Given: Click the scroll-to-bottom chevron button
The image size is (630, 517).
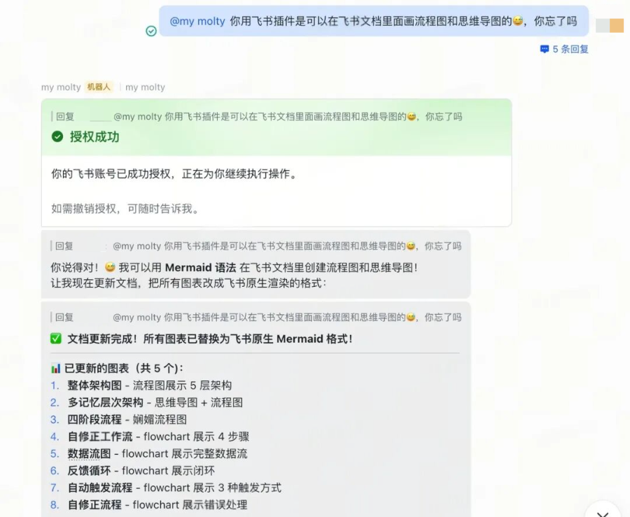Looking at the screenshot, I should tap(603, 512).
